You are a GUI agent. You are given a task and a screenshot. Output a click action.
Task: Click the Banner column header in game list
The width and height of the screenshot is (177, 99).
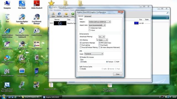coord(57,20)
